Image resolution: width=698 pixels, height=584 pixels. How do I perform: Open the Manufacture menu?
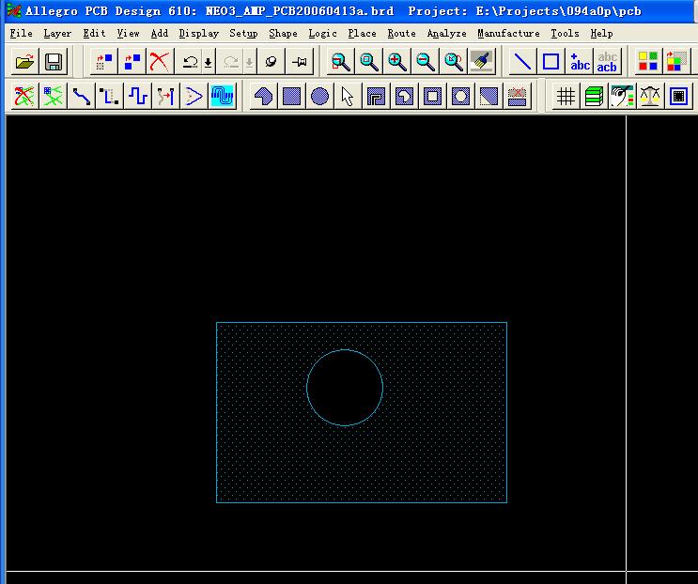(x=508, y=34)
